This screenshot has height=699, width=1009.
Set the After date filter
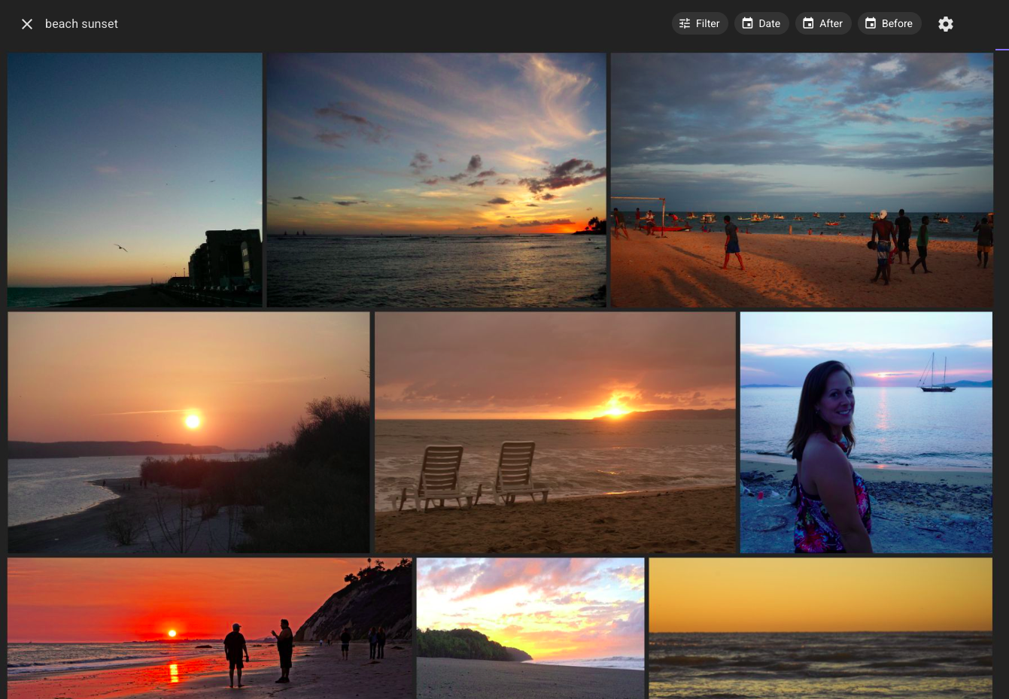pos(823,23)
